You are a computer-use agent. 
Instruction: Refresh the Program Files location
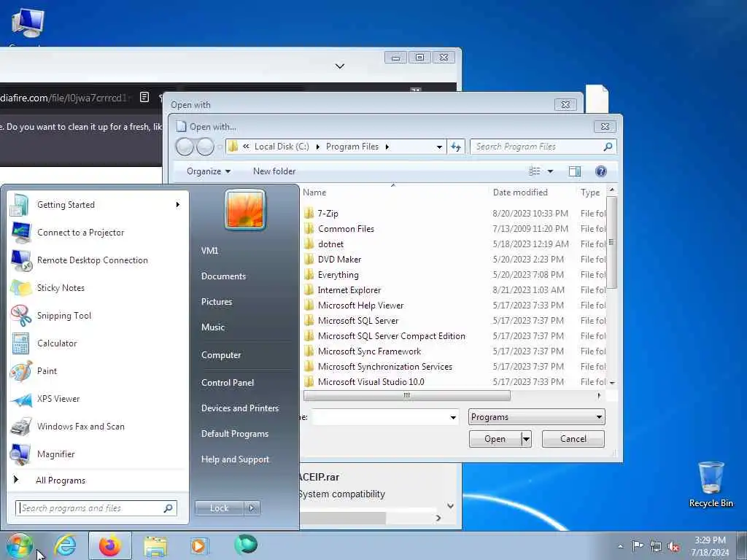point(456,147)
